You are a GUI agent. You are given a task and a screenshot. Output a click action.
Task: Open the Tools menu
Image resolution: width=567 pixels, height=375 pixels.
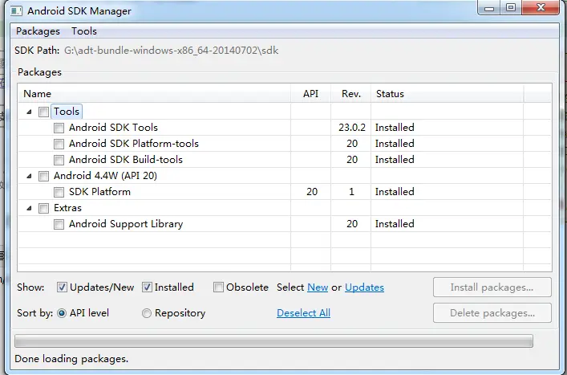click(x=84, y=31)
